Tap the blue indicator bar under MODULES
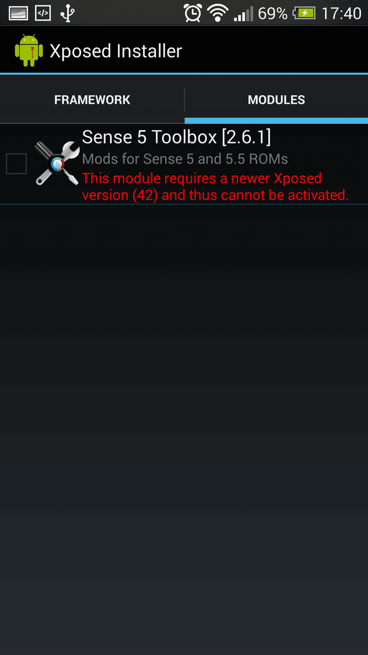This screenshot has height=655, width=368. [277, 121]
